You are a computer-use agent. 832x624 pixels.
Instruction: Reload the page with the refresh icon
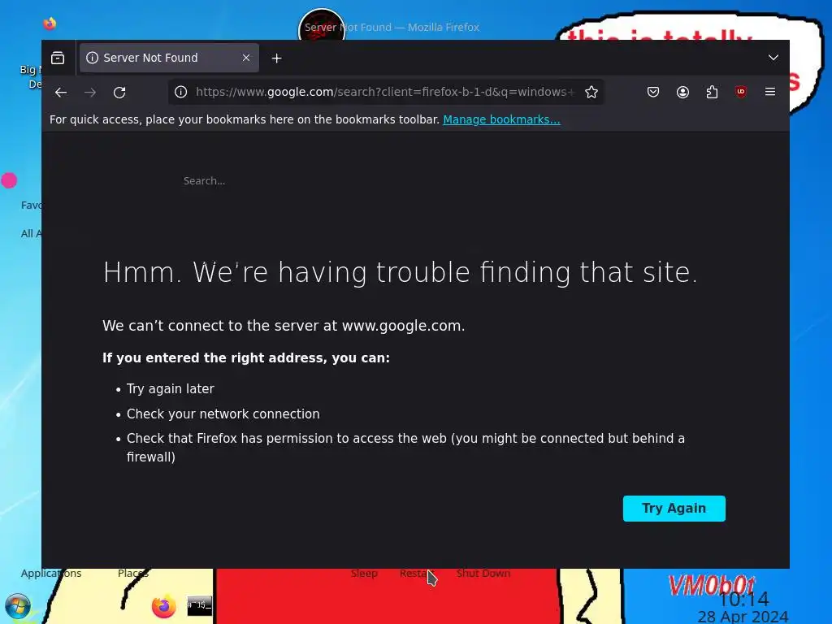119,93
